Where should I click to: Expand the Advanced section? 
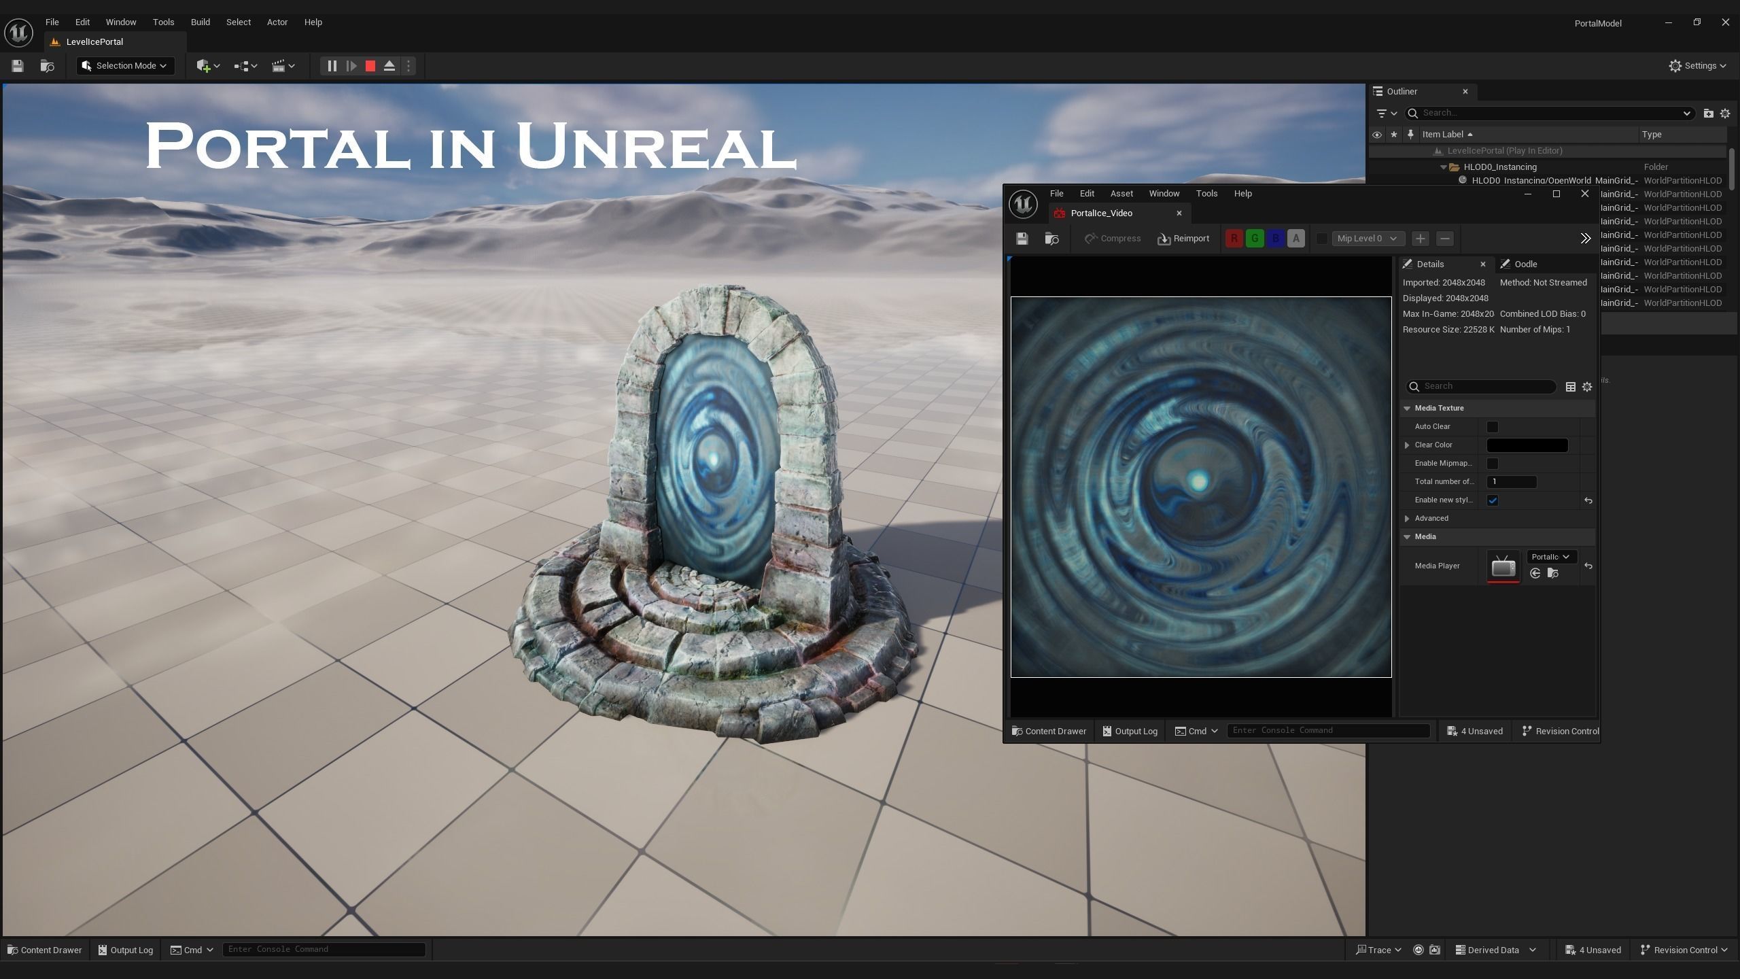tap(1407, 519)
